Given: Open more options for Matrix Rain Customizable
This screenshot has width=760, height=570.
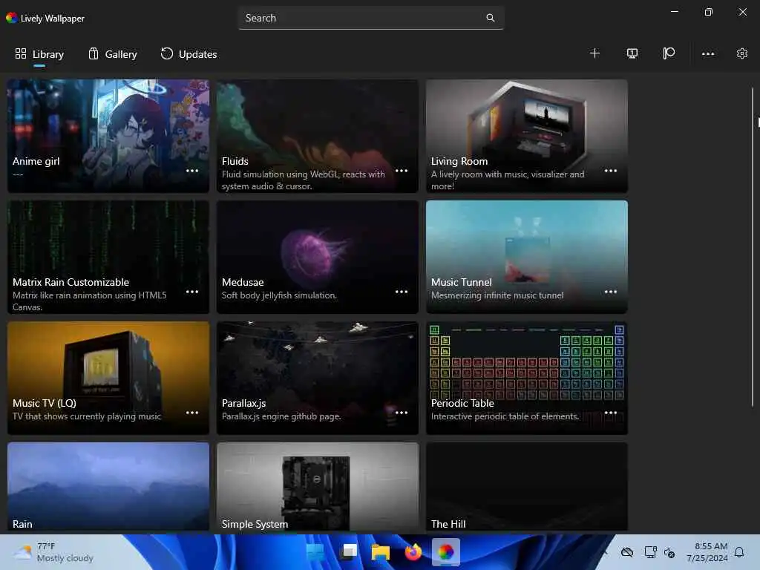Looking at the screenshot, I should click(192, 292).
